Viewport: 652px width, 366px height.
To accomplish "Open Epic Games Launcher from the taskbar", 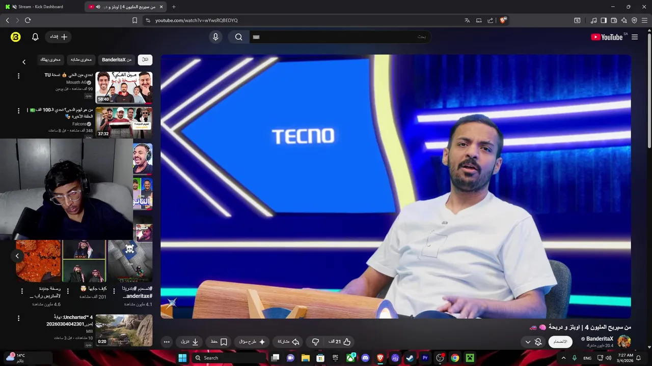I will point(335,358).
